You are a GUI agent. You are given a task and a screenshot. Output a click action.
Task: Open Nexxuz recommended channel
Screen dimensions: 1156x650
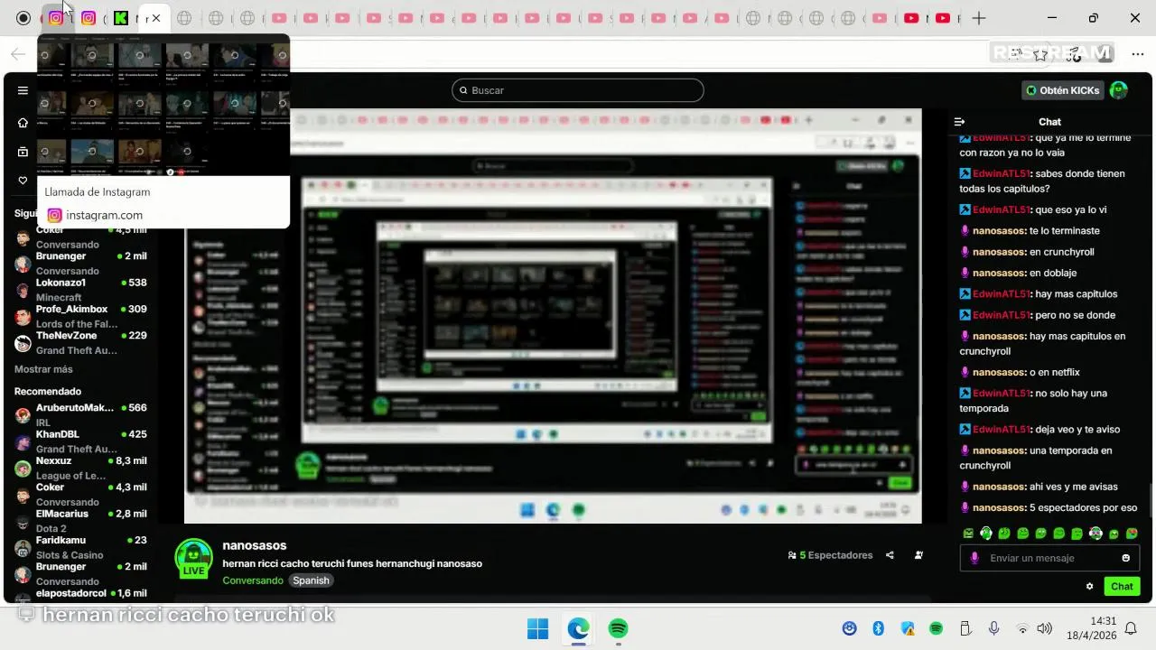point(81,468)
